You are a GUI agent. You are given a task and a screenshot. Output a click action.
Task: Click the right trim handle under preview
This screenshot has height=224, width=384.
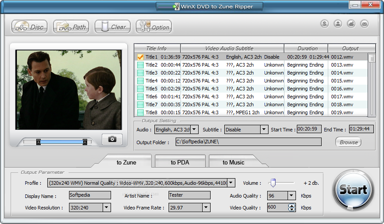pyautogui.click(x=85, y=142)
